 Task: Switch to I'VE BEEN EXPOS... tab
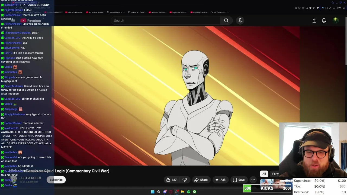tap(74, 12)
